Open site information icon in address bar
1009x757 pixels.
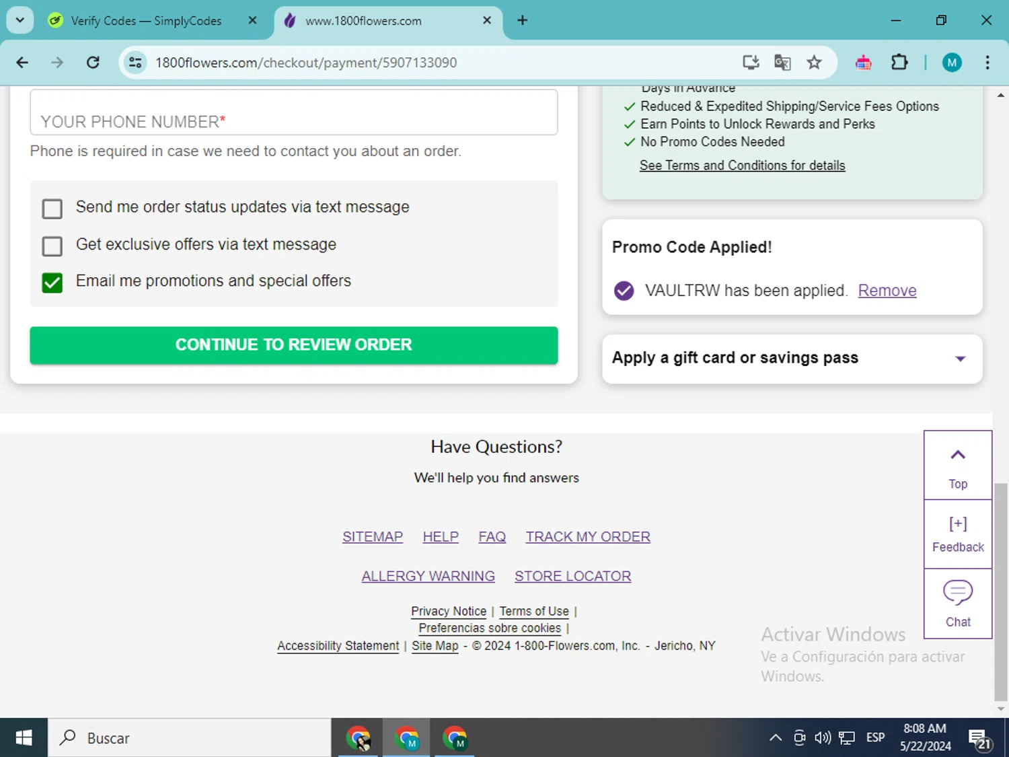click(135, 63)
